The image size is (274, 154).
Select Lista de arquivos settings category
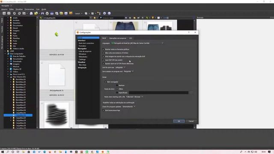pyautogui.click(x=85, y=51)
